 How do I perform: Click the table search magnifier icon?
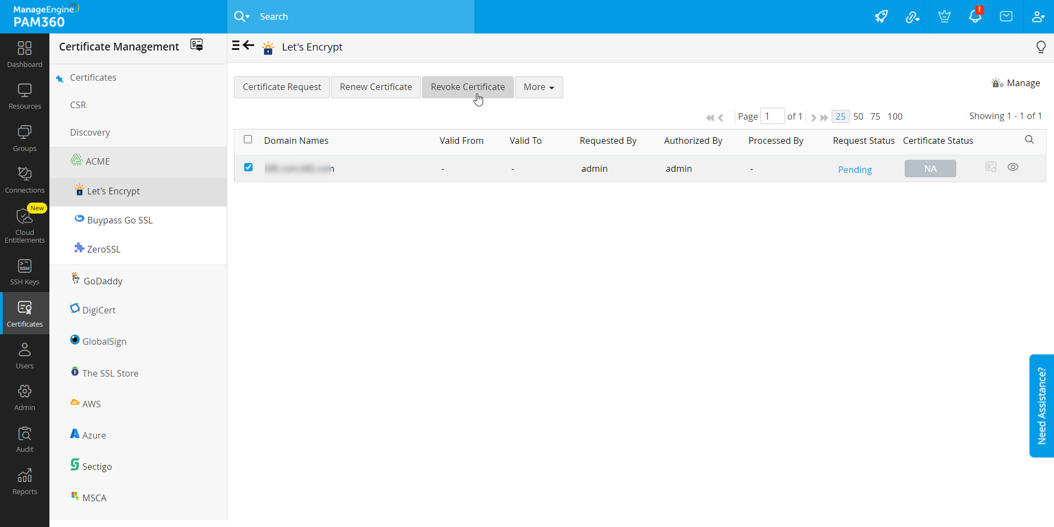click(x=1029, y=140)
